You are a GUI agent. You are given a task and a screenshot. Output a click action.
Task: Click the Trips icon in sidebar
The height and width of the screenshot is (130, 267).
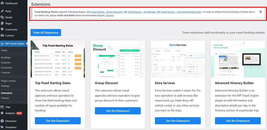pos(2,107)
